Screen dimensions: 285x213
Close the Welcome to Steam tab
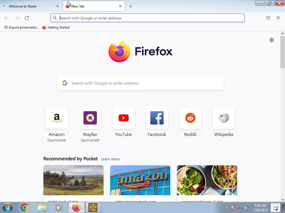58,6
